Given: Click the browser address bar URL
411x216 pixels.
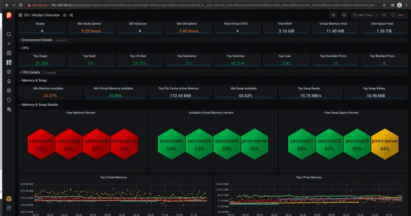Looking at the screenshot, I should click(214, 5).
